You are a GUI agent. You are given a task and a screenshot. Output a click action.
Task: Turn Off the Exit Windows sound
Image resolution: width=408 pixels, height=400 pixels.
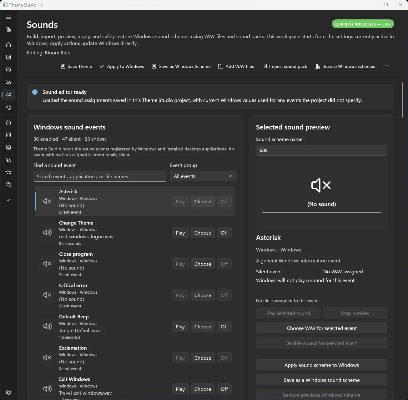224,389
